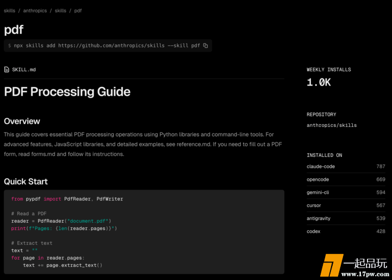The image size is (392, 280).
Task: Select the antigravity list entry
Action: pos(318,218)
